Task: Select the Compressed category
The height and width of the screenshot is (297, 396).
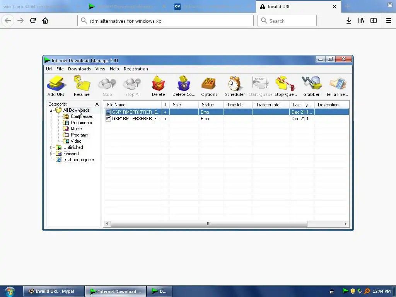Action: pos(82,116)
